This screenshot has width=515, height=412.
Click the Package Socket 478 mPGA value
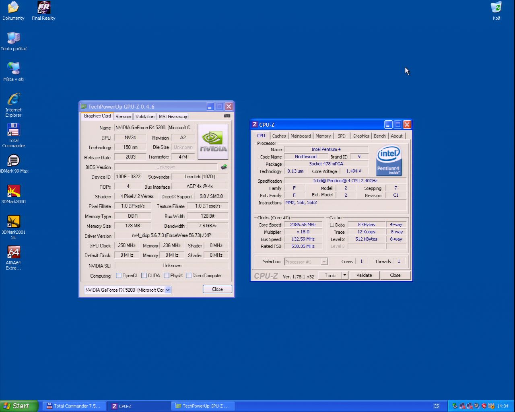tap(326, 164)
